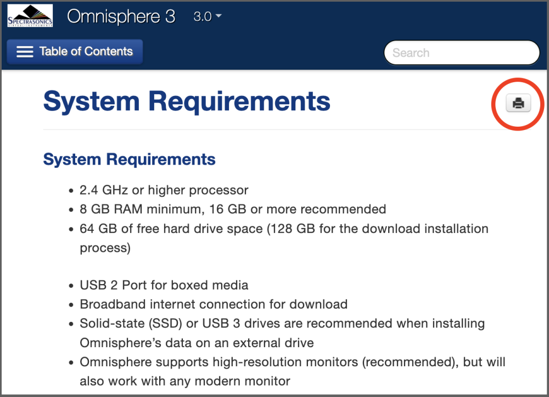
Task: Focus the Search input field
Action: point(462,53)
